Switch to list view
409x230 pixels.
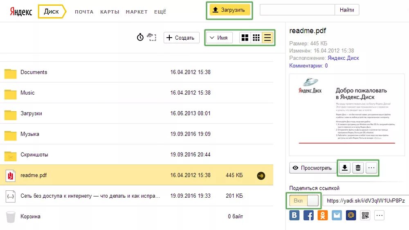click(267, 38)
